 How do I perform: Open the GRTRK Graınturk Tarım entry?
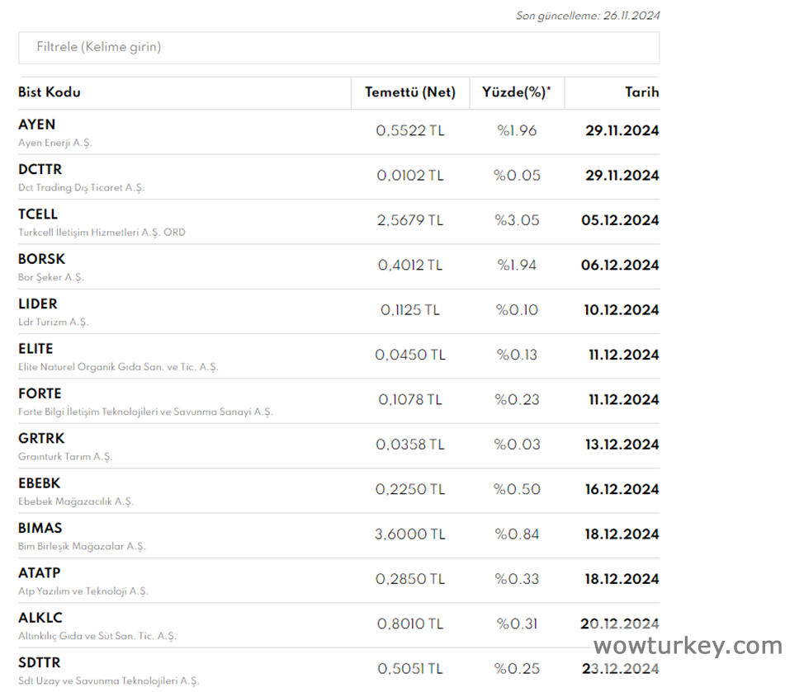(41, 438)
